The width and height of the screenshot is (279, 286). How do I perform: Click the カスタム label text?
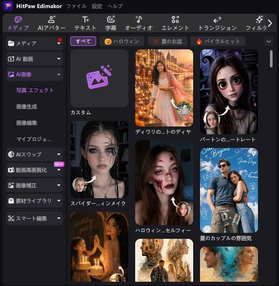81,112
